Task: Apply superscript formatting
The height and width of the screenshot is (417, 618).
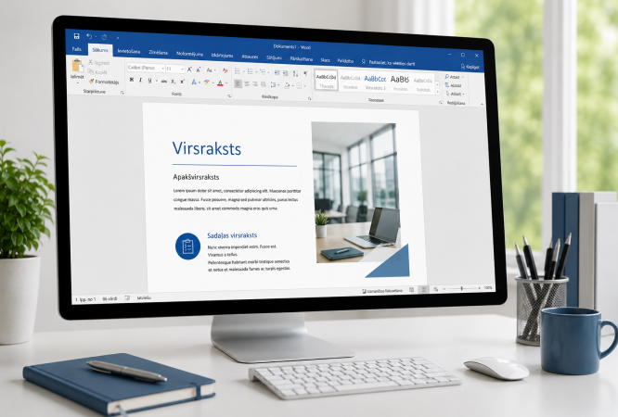Action: click(182, 82)
